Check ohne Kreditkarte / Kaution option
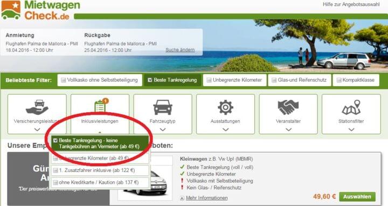 [100, 182]
